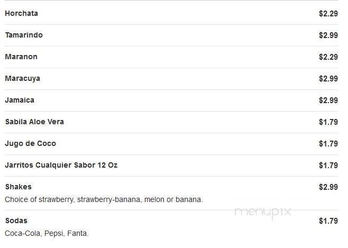Select the Tamarindo drink name
This screenshot has width=348, height=248.
[24, 35]
